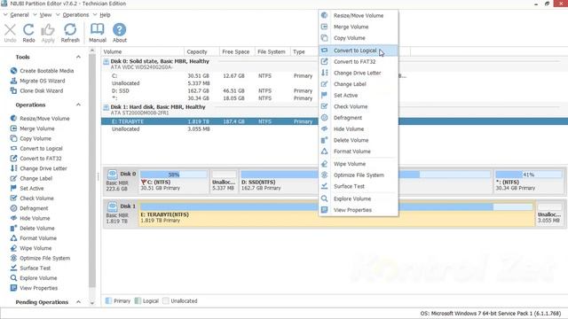568x319 pixels.
Task: Collapse Disk 1 group in volume list
Action: tap(106, 107)
